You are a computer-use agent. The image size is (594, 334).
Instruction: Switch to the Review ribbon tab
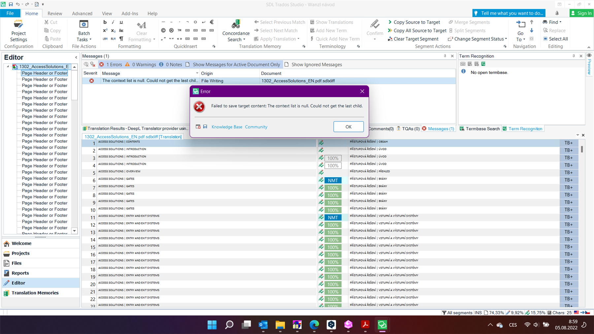(x=55, y=13)
